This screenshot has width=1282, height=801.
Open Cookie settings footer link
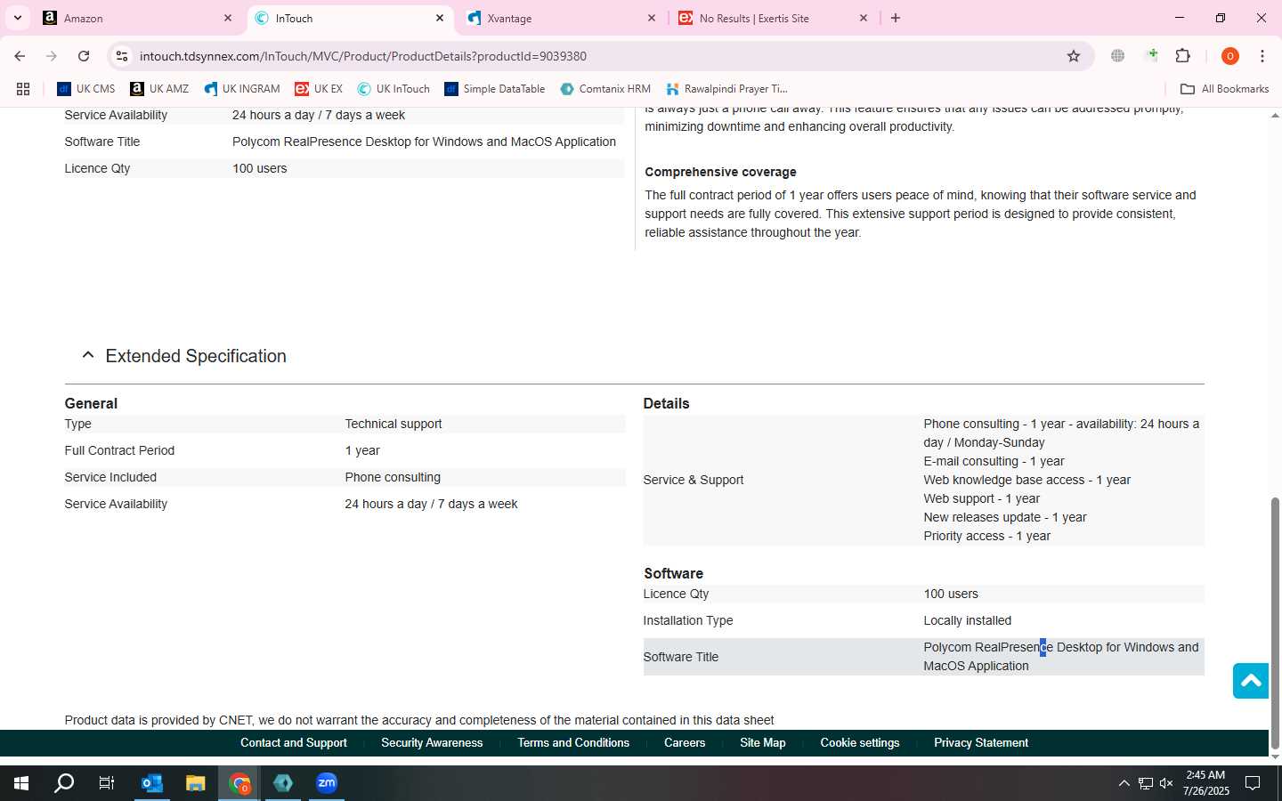tap(860, 743)
